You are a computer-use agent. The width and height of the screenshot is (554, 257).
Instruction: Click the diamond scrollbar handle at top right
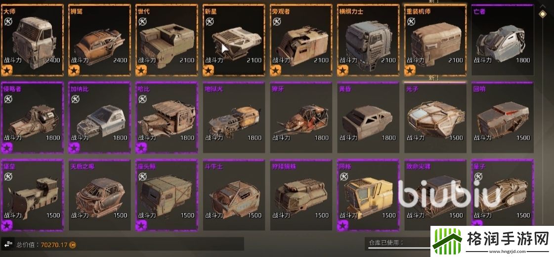point(542,14)
